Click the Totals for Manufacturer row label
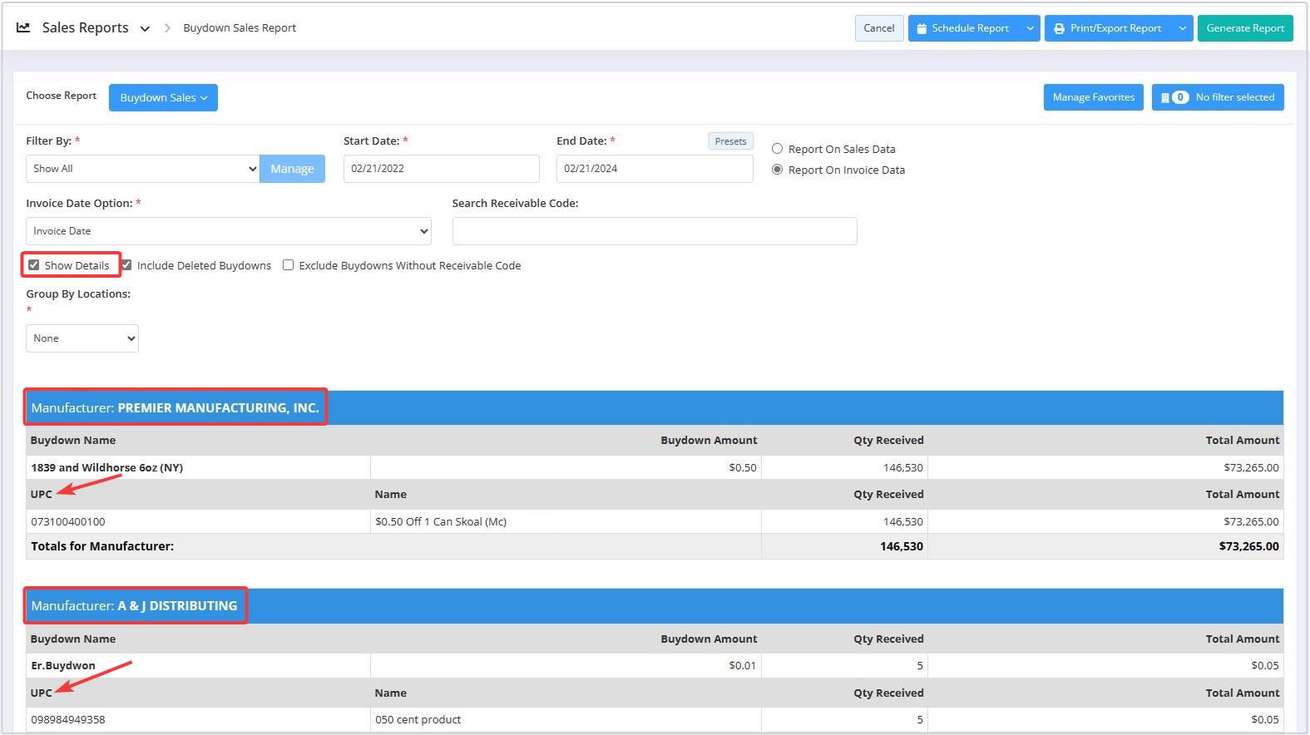Image resolution: width=1310 pixels, height=735 pixels. click(x=102, y=546)
